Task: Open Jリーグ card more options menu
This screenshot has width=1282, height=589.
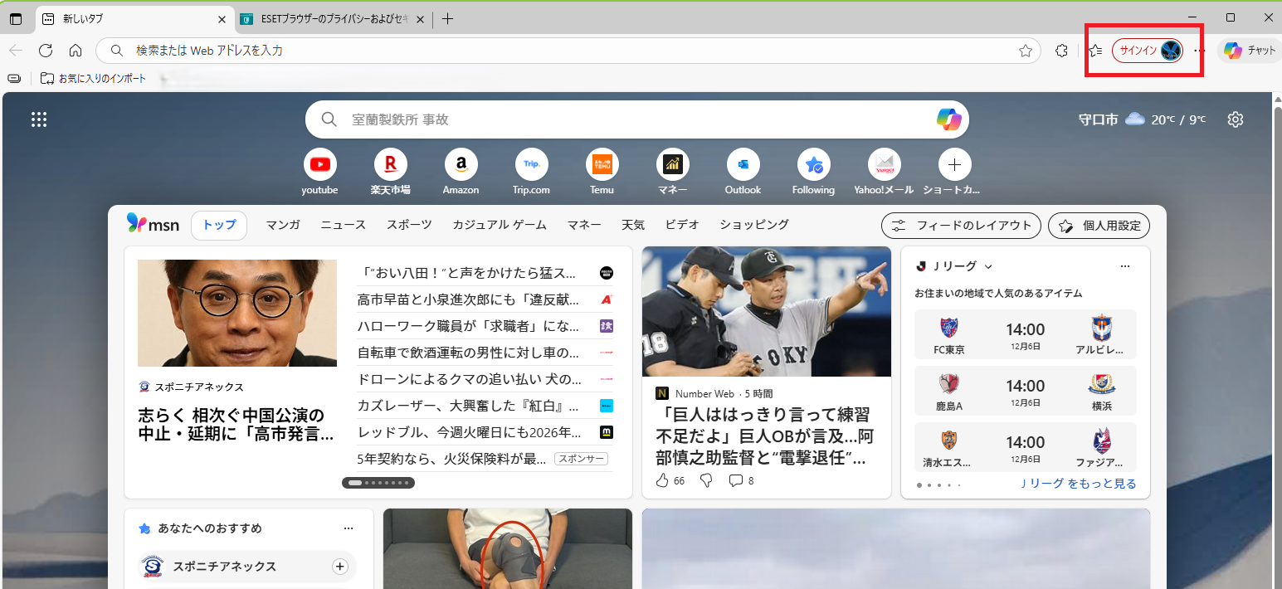Action: click(1125, 266)
